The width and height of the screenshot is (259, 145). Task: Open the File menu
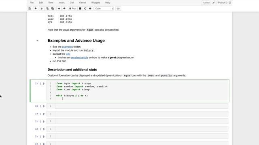coord(32,3)
